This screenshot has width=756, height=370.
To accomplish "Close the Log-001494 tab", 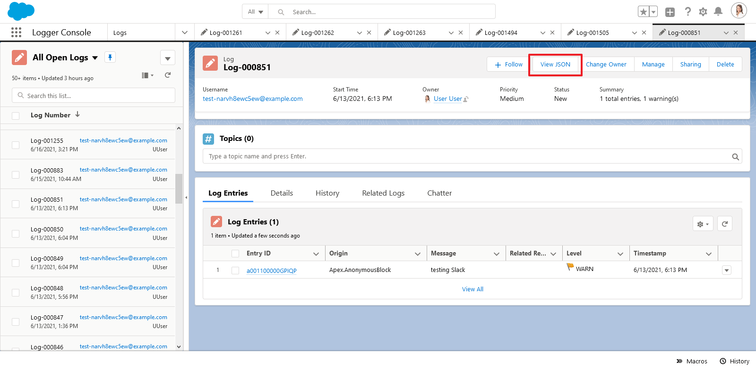I will click(x=552, y=33).
